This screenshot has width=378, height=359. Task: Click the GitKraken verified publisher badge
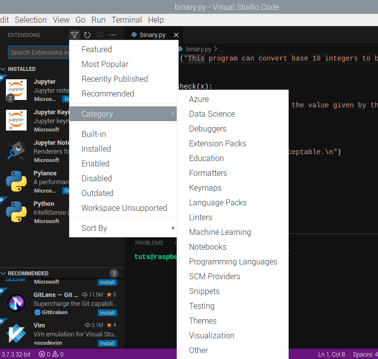37,312
